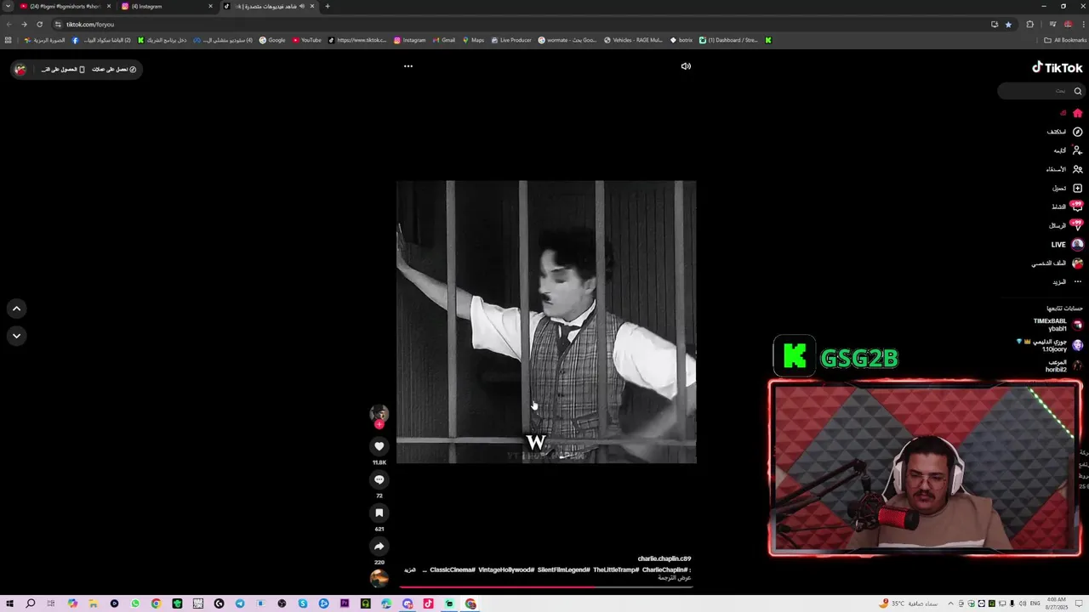Open Explore via the compass icon

point(1077,132)
